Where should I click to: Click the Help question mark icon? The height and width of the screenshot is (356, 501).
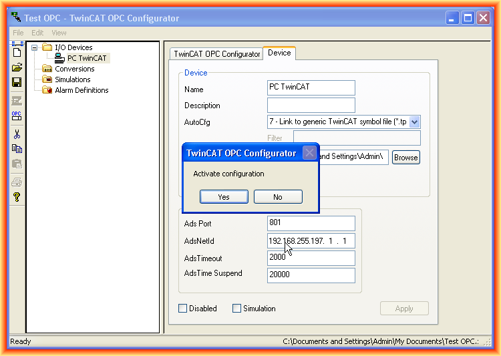(x=17, y=197)
